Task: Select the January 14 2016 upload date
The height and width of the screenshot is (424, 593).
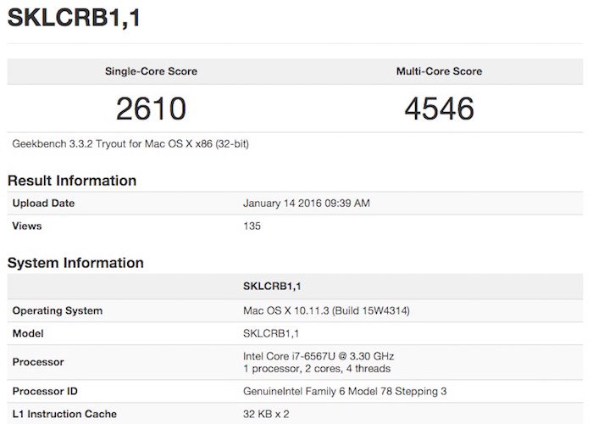Action: tap(306, 204)
